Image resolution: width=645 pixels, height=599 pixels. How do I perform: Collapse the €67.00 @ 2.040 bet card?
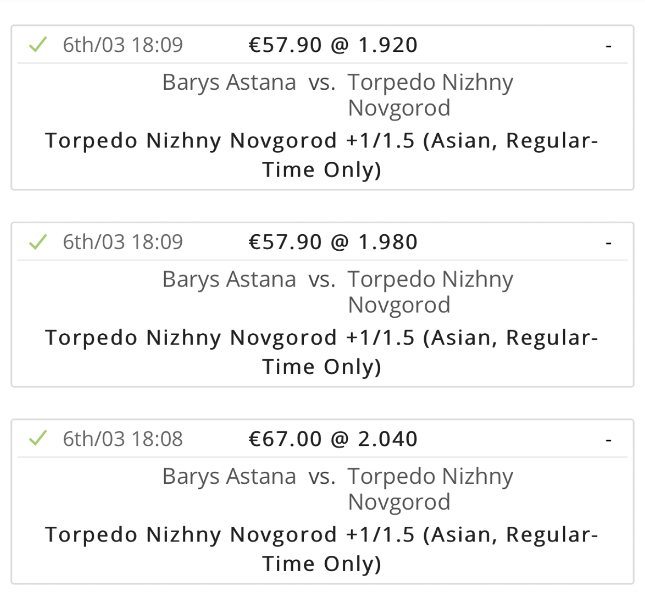tap(608, 440)
